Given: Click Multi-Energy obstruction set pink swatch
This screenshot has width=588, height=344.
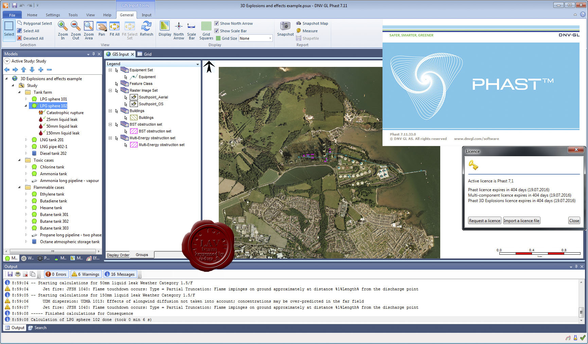Looking at the screenshot, I should click(x=134, y=145).
